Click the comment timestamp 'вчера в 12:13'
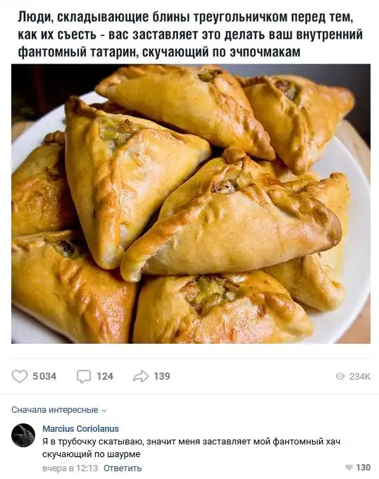Viewport: 379px width, 479px height. [x=70, y=468]
